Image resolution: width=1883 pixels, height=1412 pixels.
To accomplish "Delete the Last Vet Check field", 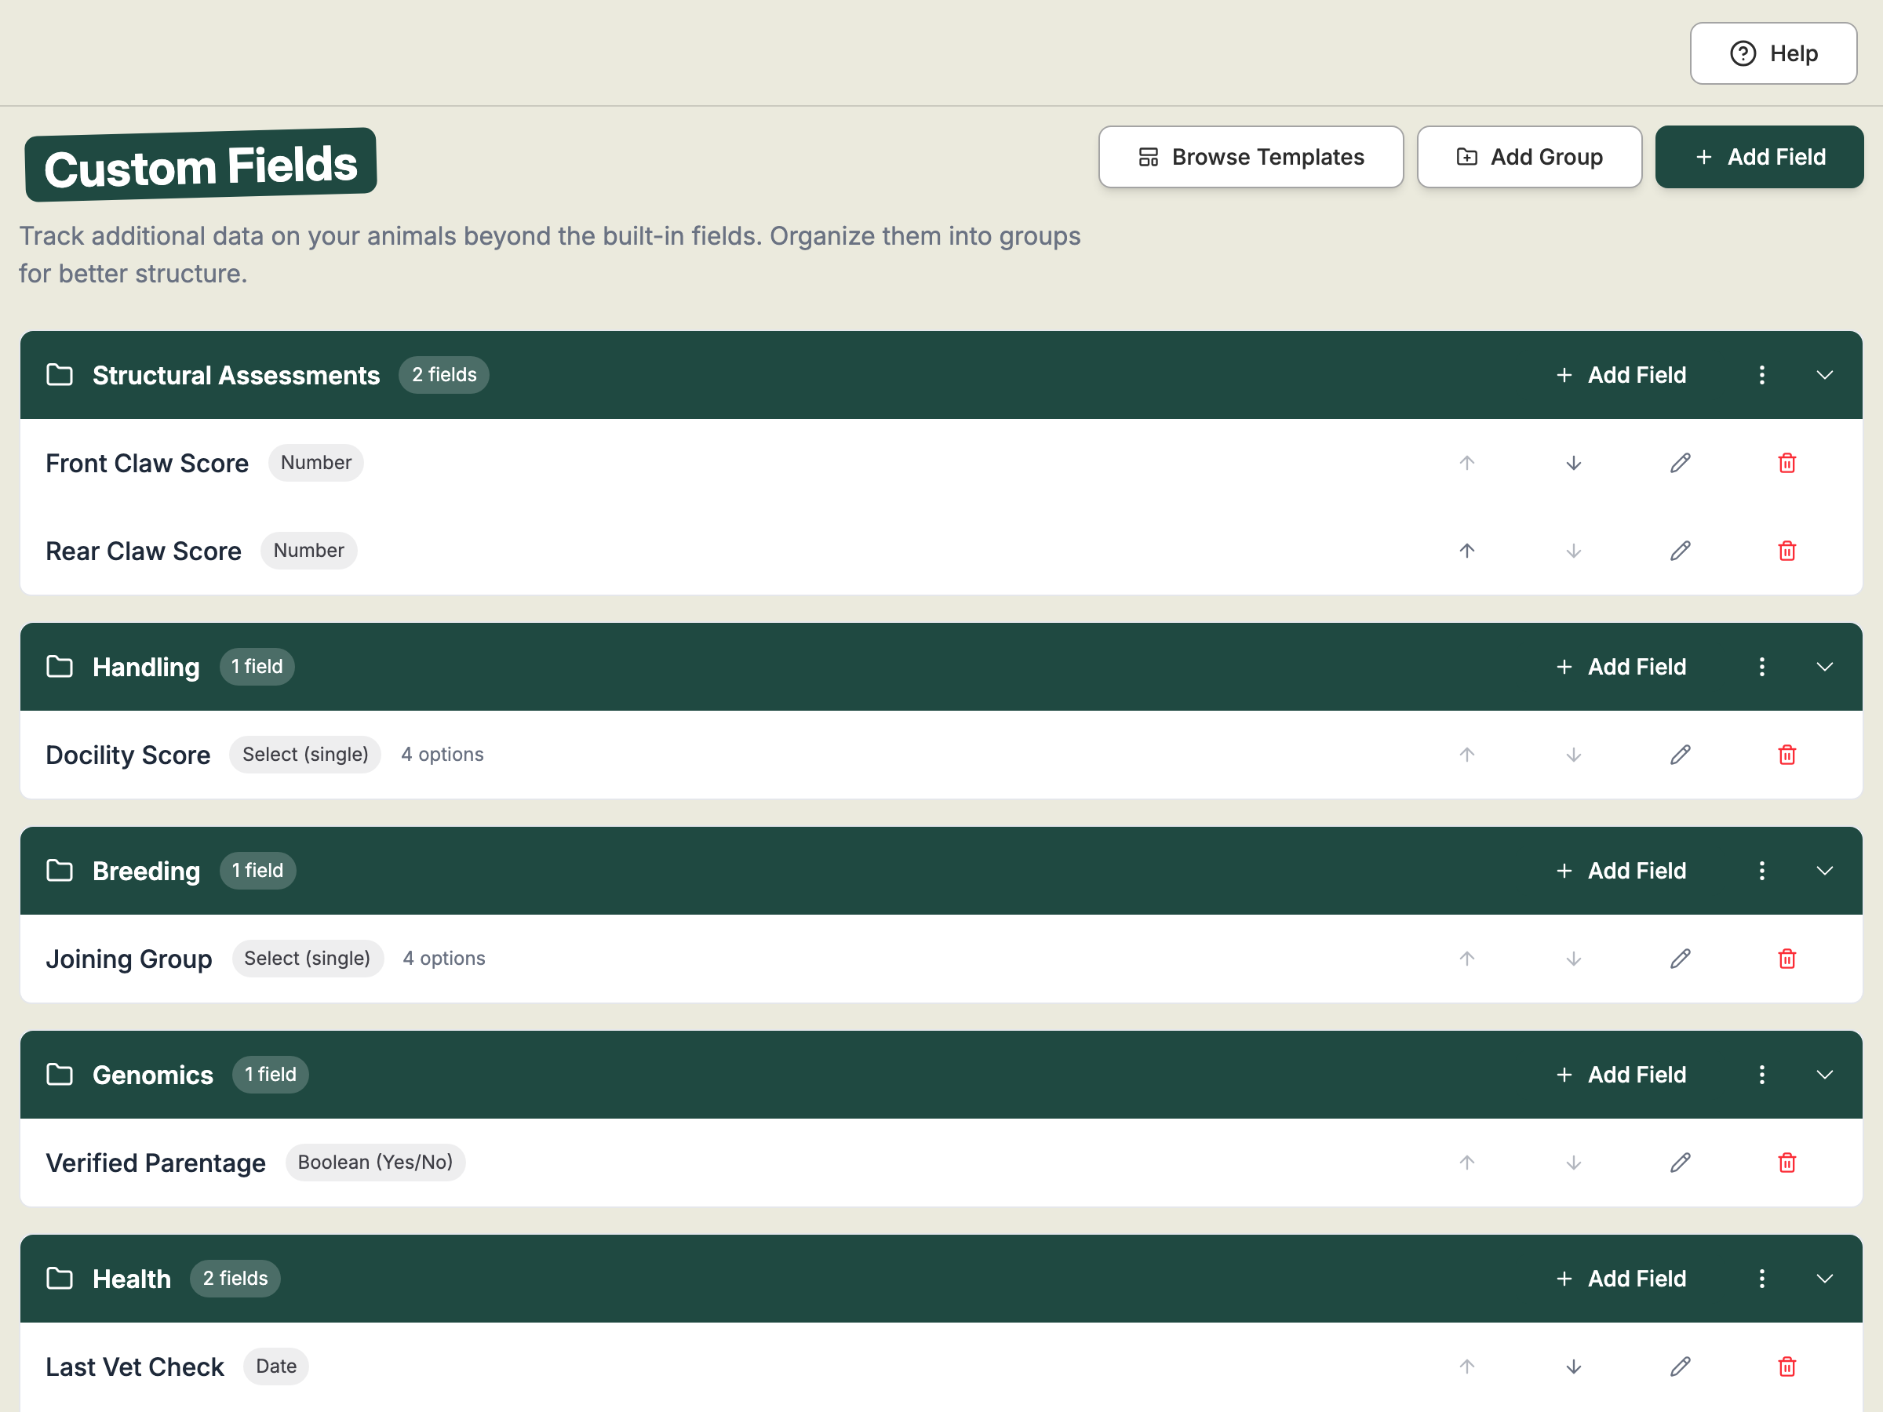I will click(x=1786, y=1367).
